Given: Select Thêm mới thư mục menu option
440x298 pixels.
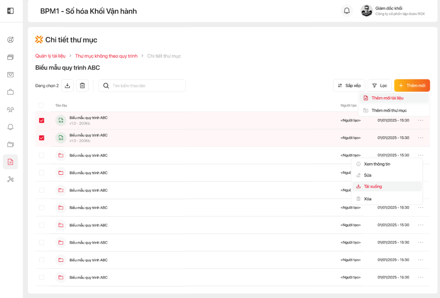Looking at the screenshot, I should 388,110.
